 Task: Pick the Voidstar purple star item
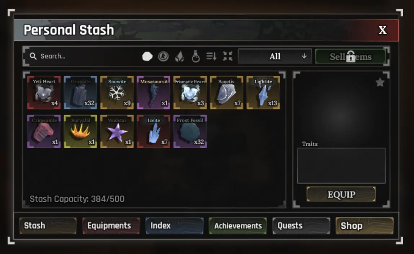click(117, 131)
